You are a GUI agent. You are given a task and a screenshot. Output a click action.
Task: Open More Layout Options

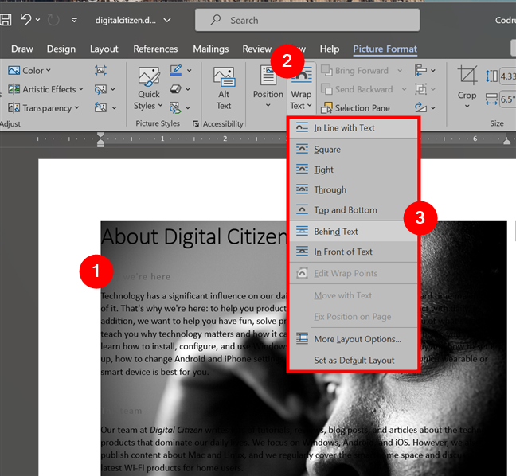pyautogui.click(x=354, y=339)
